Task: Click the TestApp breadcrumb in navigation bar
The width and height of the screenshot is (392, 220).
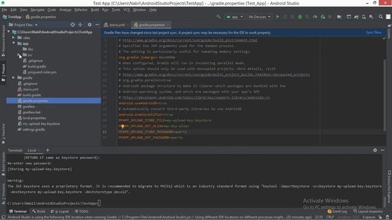Action: [x=12, y=17]
